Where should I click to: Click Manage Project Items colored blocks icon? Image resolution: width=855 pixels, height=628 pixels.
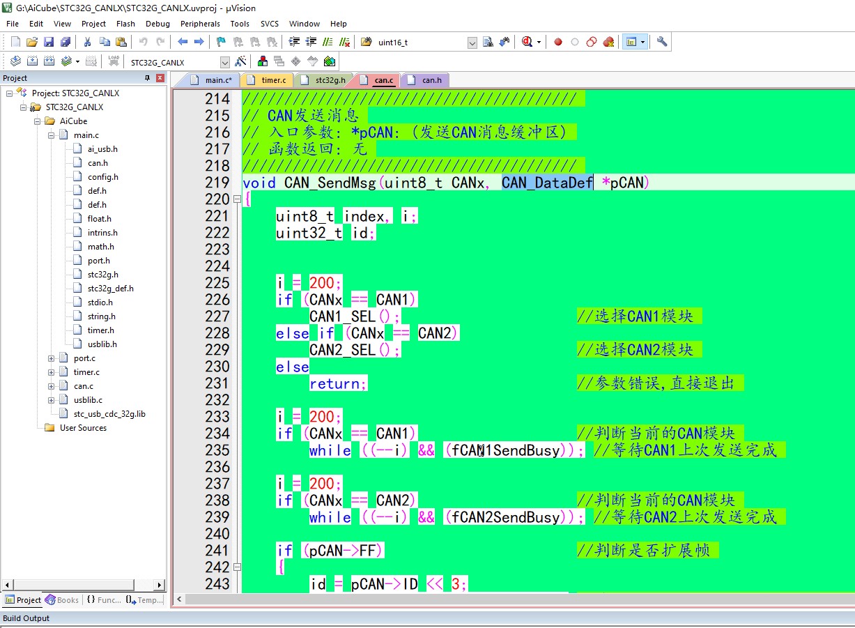[x=263, y=61]
